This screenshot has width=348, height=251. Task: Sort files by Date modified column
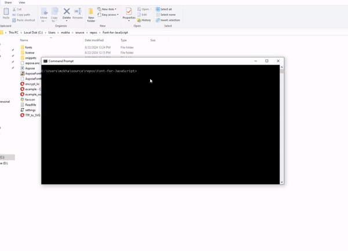pyautogui.click(x=95, y=40)
